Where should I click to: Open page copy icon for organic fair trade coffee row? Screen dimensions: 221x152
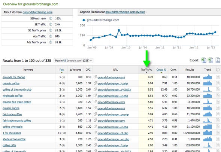[218, 102]
